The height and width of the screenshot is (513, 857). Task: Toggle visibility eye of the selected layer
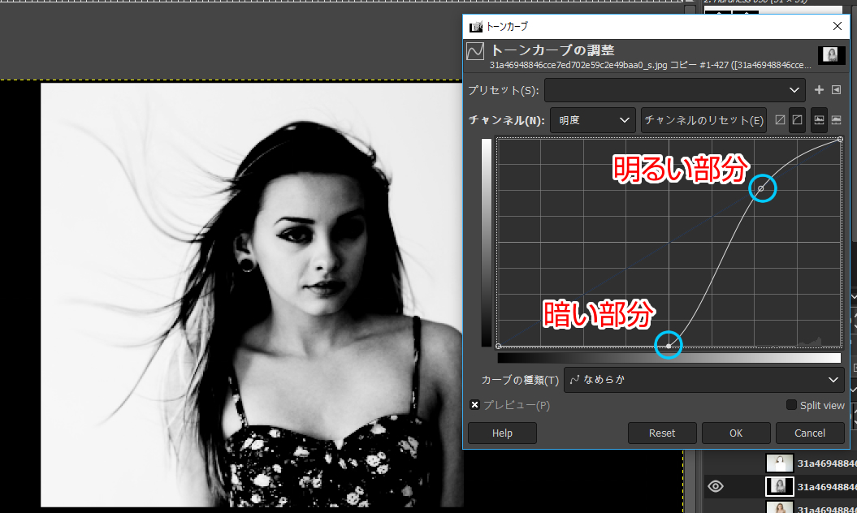click(x=716, y=486)
